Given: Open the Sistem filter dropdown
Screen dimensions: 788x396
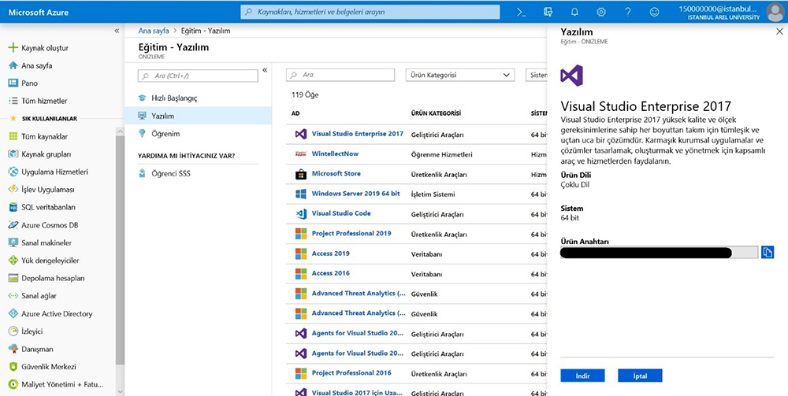Looking at the screenshot, I should [x=536, y=76].
